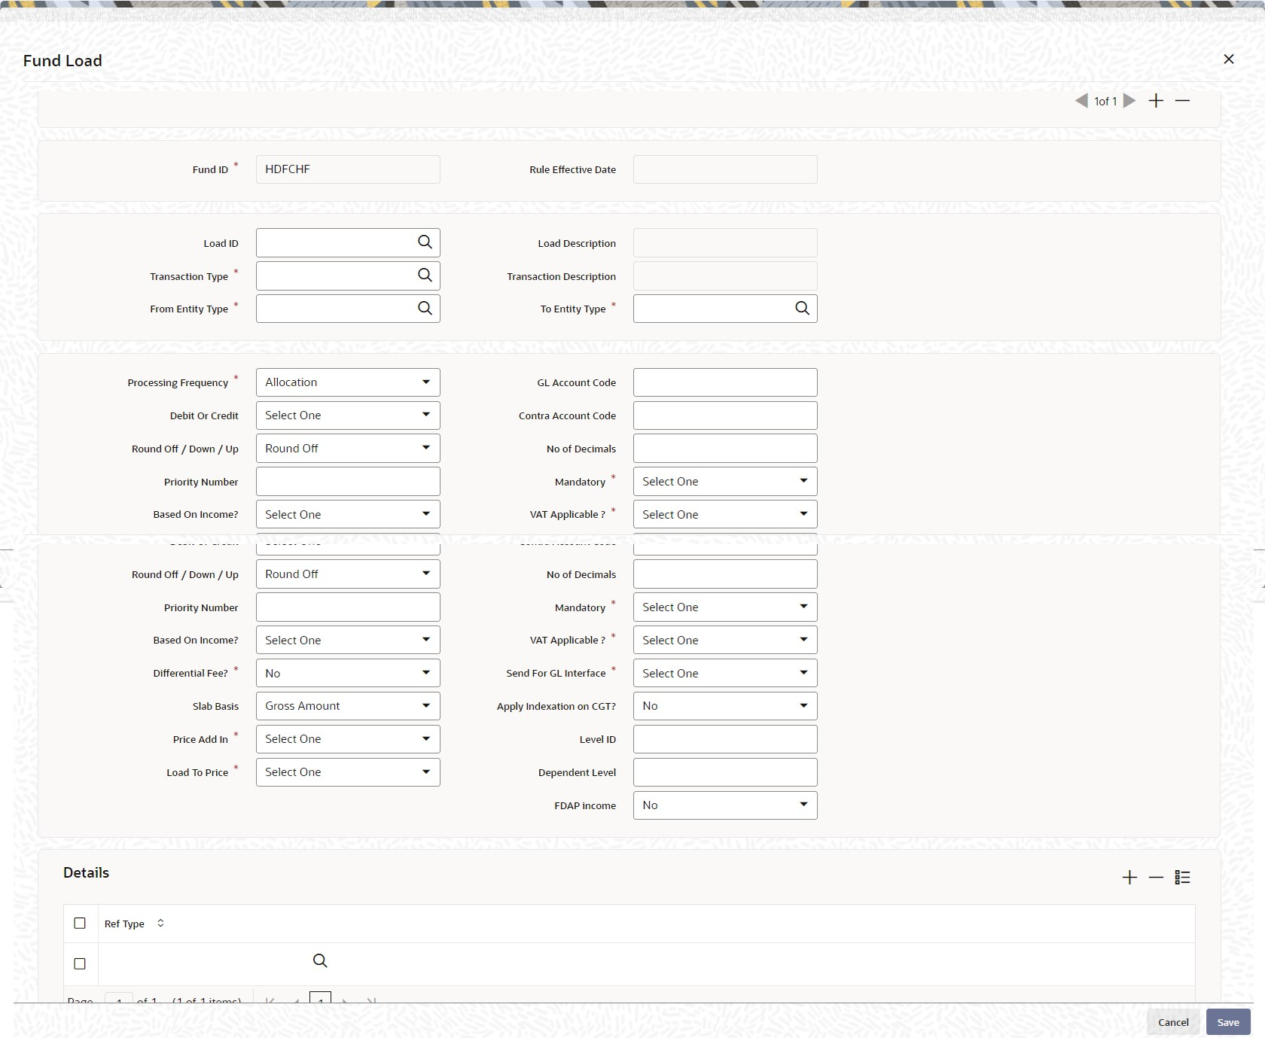Click the '1of 1' record counter
Image resolution: width=1265 pixels, height=1047 pixels.
tap(1105, 101)
